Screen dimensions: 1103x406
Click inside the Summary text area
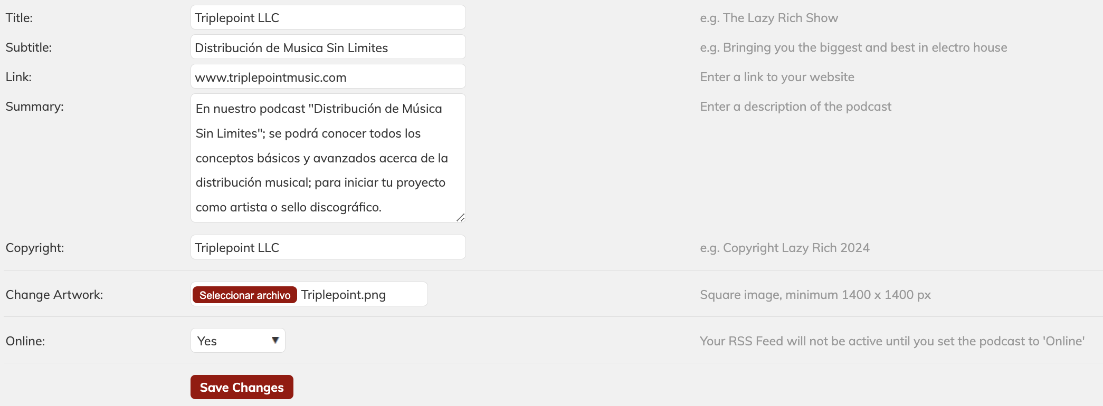[328, 158]
